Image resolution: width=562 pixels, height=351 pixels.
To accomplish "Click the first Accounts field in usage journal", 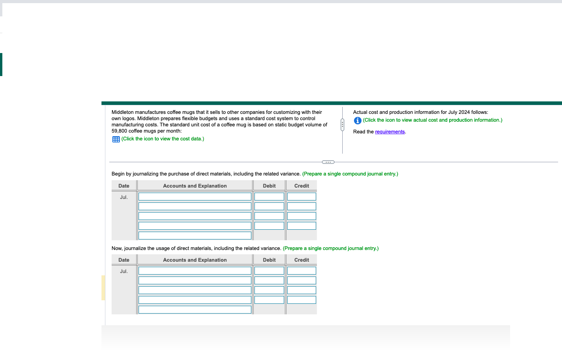I will [195, 270].
